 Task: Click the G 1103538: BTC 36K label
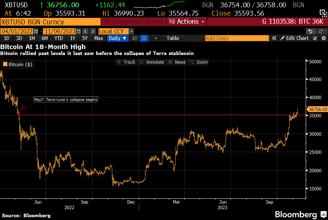(x=293, y=22)
